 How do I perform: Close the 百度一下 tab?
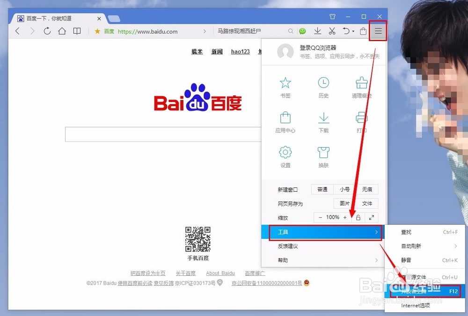coord(99,19)
